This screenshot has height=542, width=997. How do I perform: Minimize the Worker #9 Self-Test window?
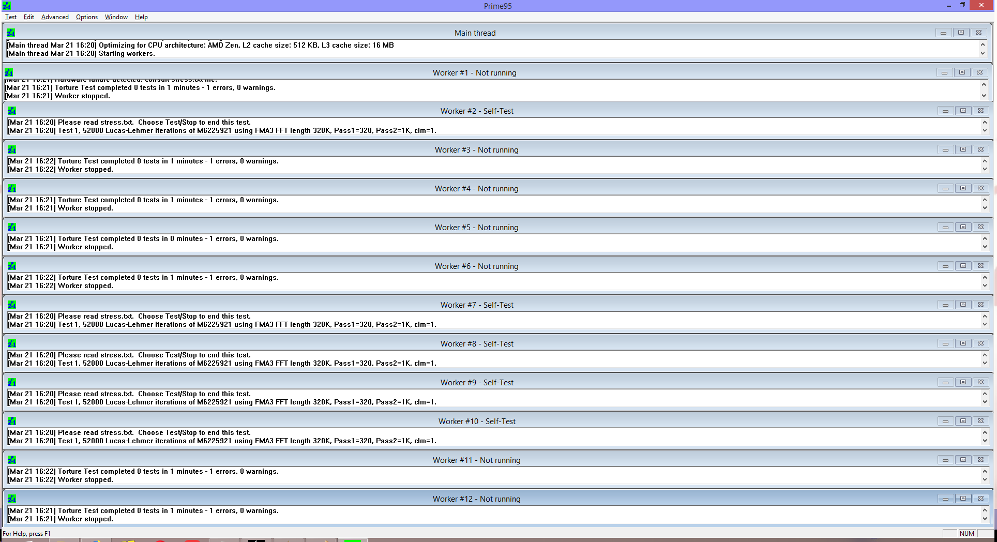tap(945, 382)
